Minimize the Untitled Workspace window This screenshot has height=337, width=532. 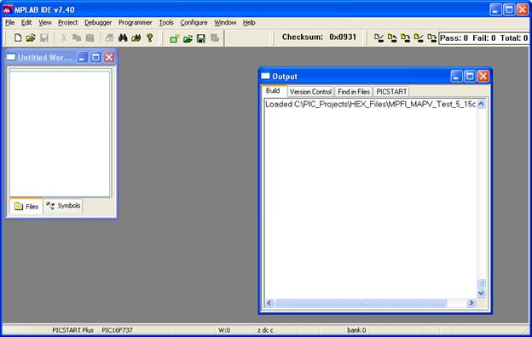pyautogui.click(x=82, y=57)
